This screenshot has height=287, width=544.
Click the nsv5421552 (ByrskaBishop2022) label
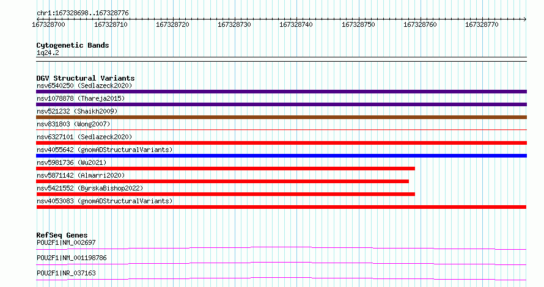(x=90, y=188)
